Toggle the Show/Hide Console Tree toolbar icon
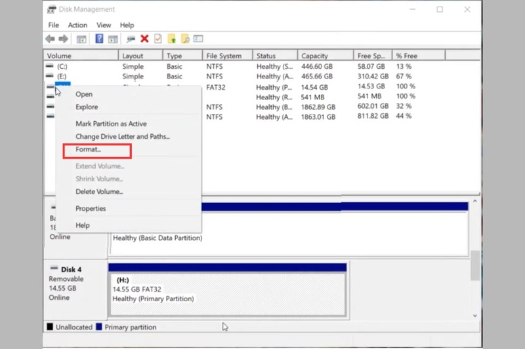The image size is (525, 349). click(81, 39)
